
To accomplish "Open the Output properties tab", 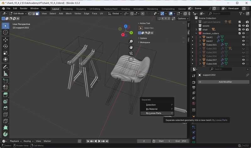I will point(194,88).
